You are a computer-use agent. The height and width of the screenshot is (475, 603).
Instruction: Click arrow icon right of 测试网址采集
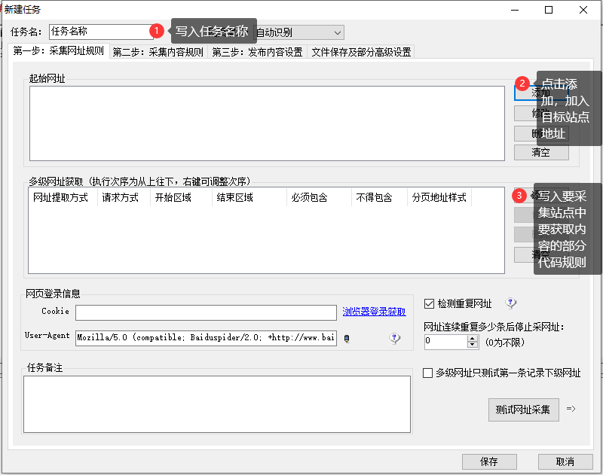click(x=571, y=409)
